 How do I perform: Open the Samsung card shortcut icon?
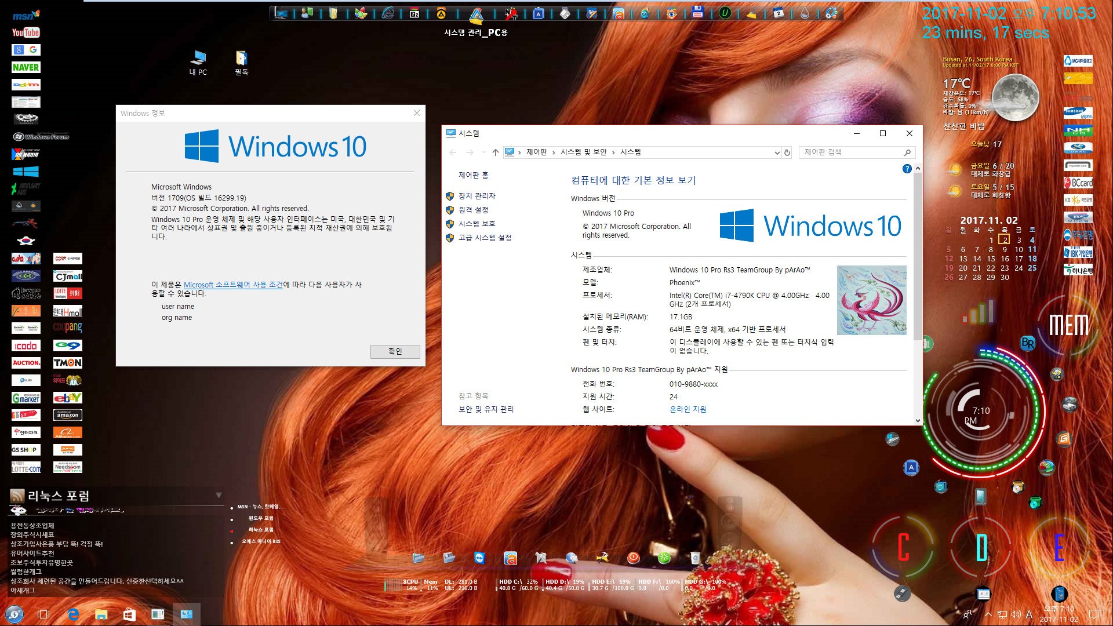(x=1078, y=113)
